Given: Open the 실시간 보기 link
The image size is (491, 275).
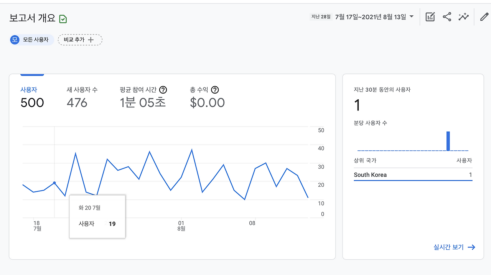Looking at the screenshot, I should pos(454,247).
